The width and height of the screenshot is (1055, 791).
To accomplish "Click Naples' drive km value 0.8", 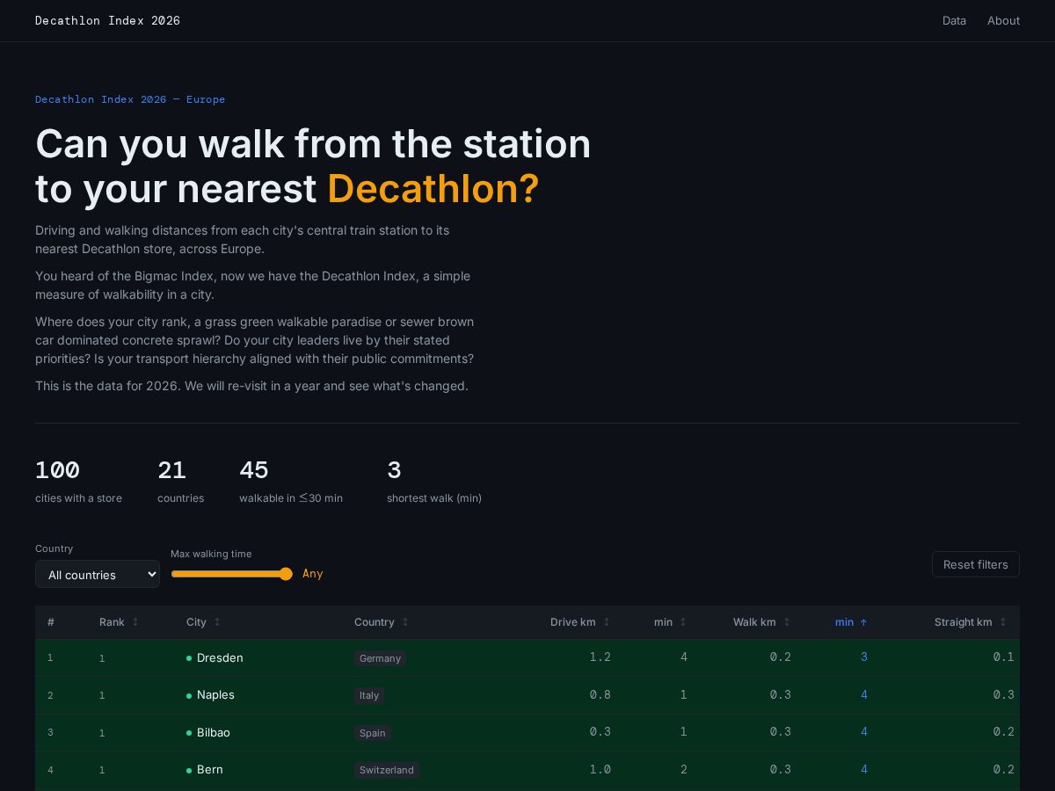I will (600, 693).
